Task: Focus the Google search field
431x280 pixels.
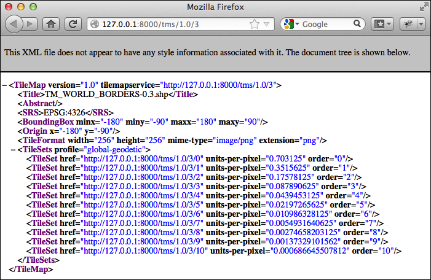Action: (326, 24)
